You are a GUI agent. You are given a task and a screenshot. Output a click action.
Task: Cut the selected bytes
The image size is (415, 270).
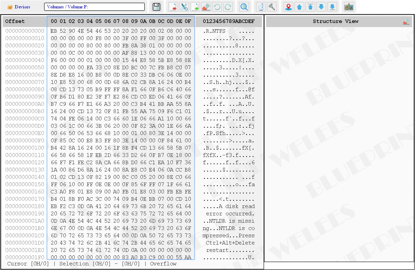185,7
